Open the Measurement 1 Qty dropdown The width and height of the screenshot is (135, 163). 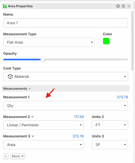click(66, 106)
